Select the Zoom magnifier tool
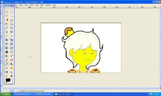 coord(12,28)
